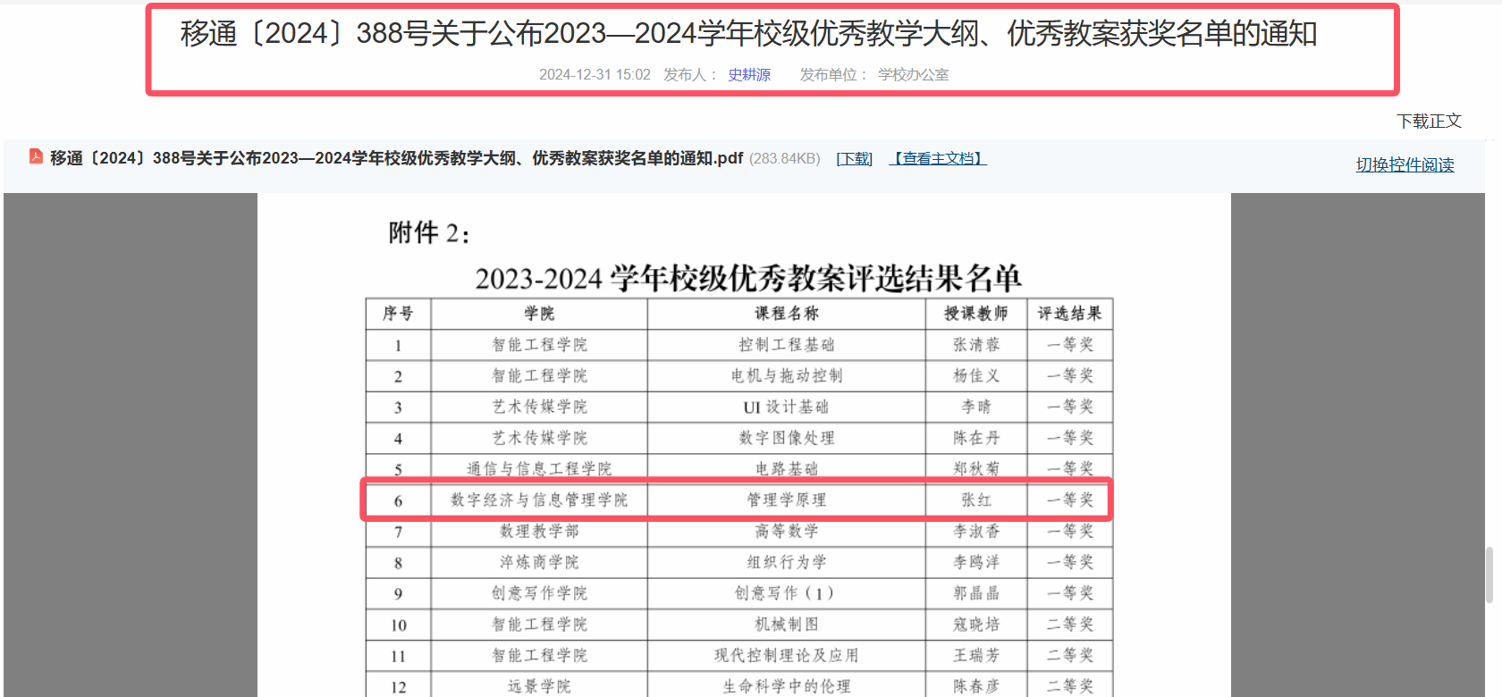Click the 评选结果 column header
Image resolution: width=1502 pixels, height=697 pixels.
pos(1069,314)
